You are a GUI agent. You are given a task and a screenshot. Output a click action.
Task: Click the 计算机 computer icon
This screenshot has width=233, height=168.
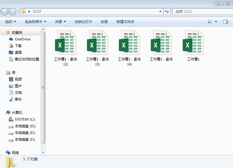pyautogui.click(x=8, y=113)
